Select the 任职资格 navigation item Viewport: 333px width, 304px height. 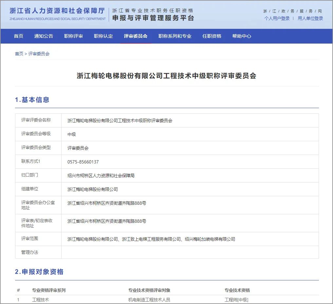212,36
